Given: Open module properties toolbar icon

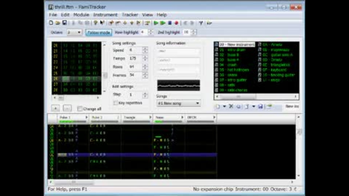Looking at the screenshot, I should click(x=147, y=23).
